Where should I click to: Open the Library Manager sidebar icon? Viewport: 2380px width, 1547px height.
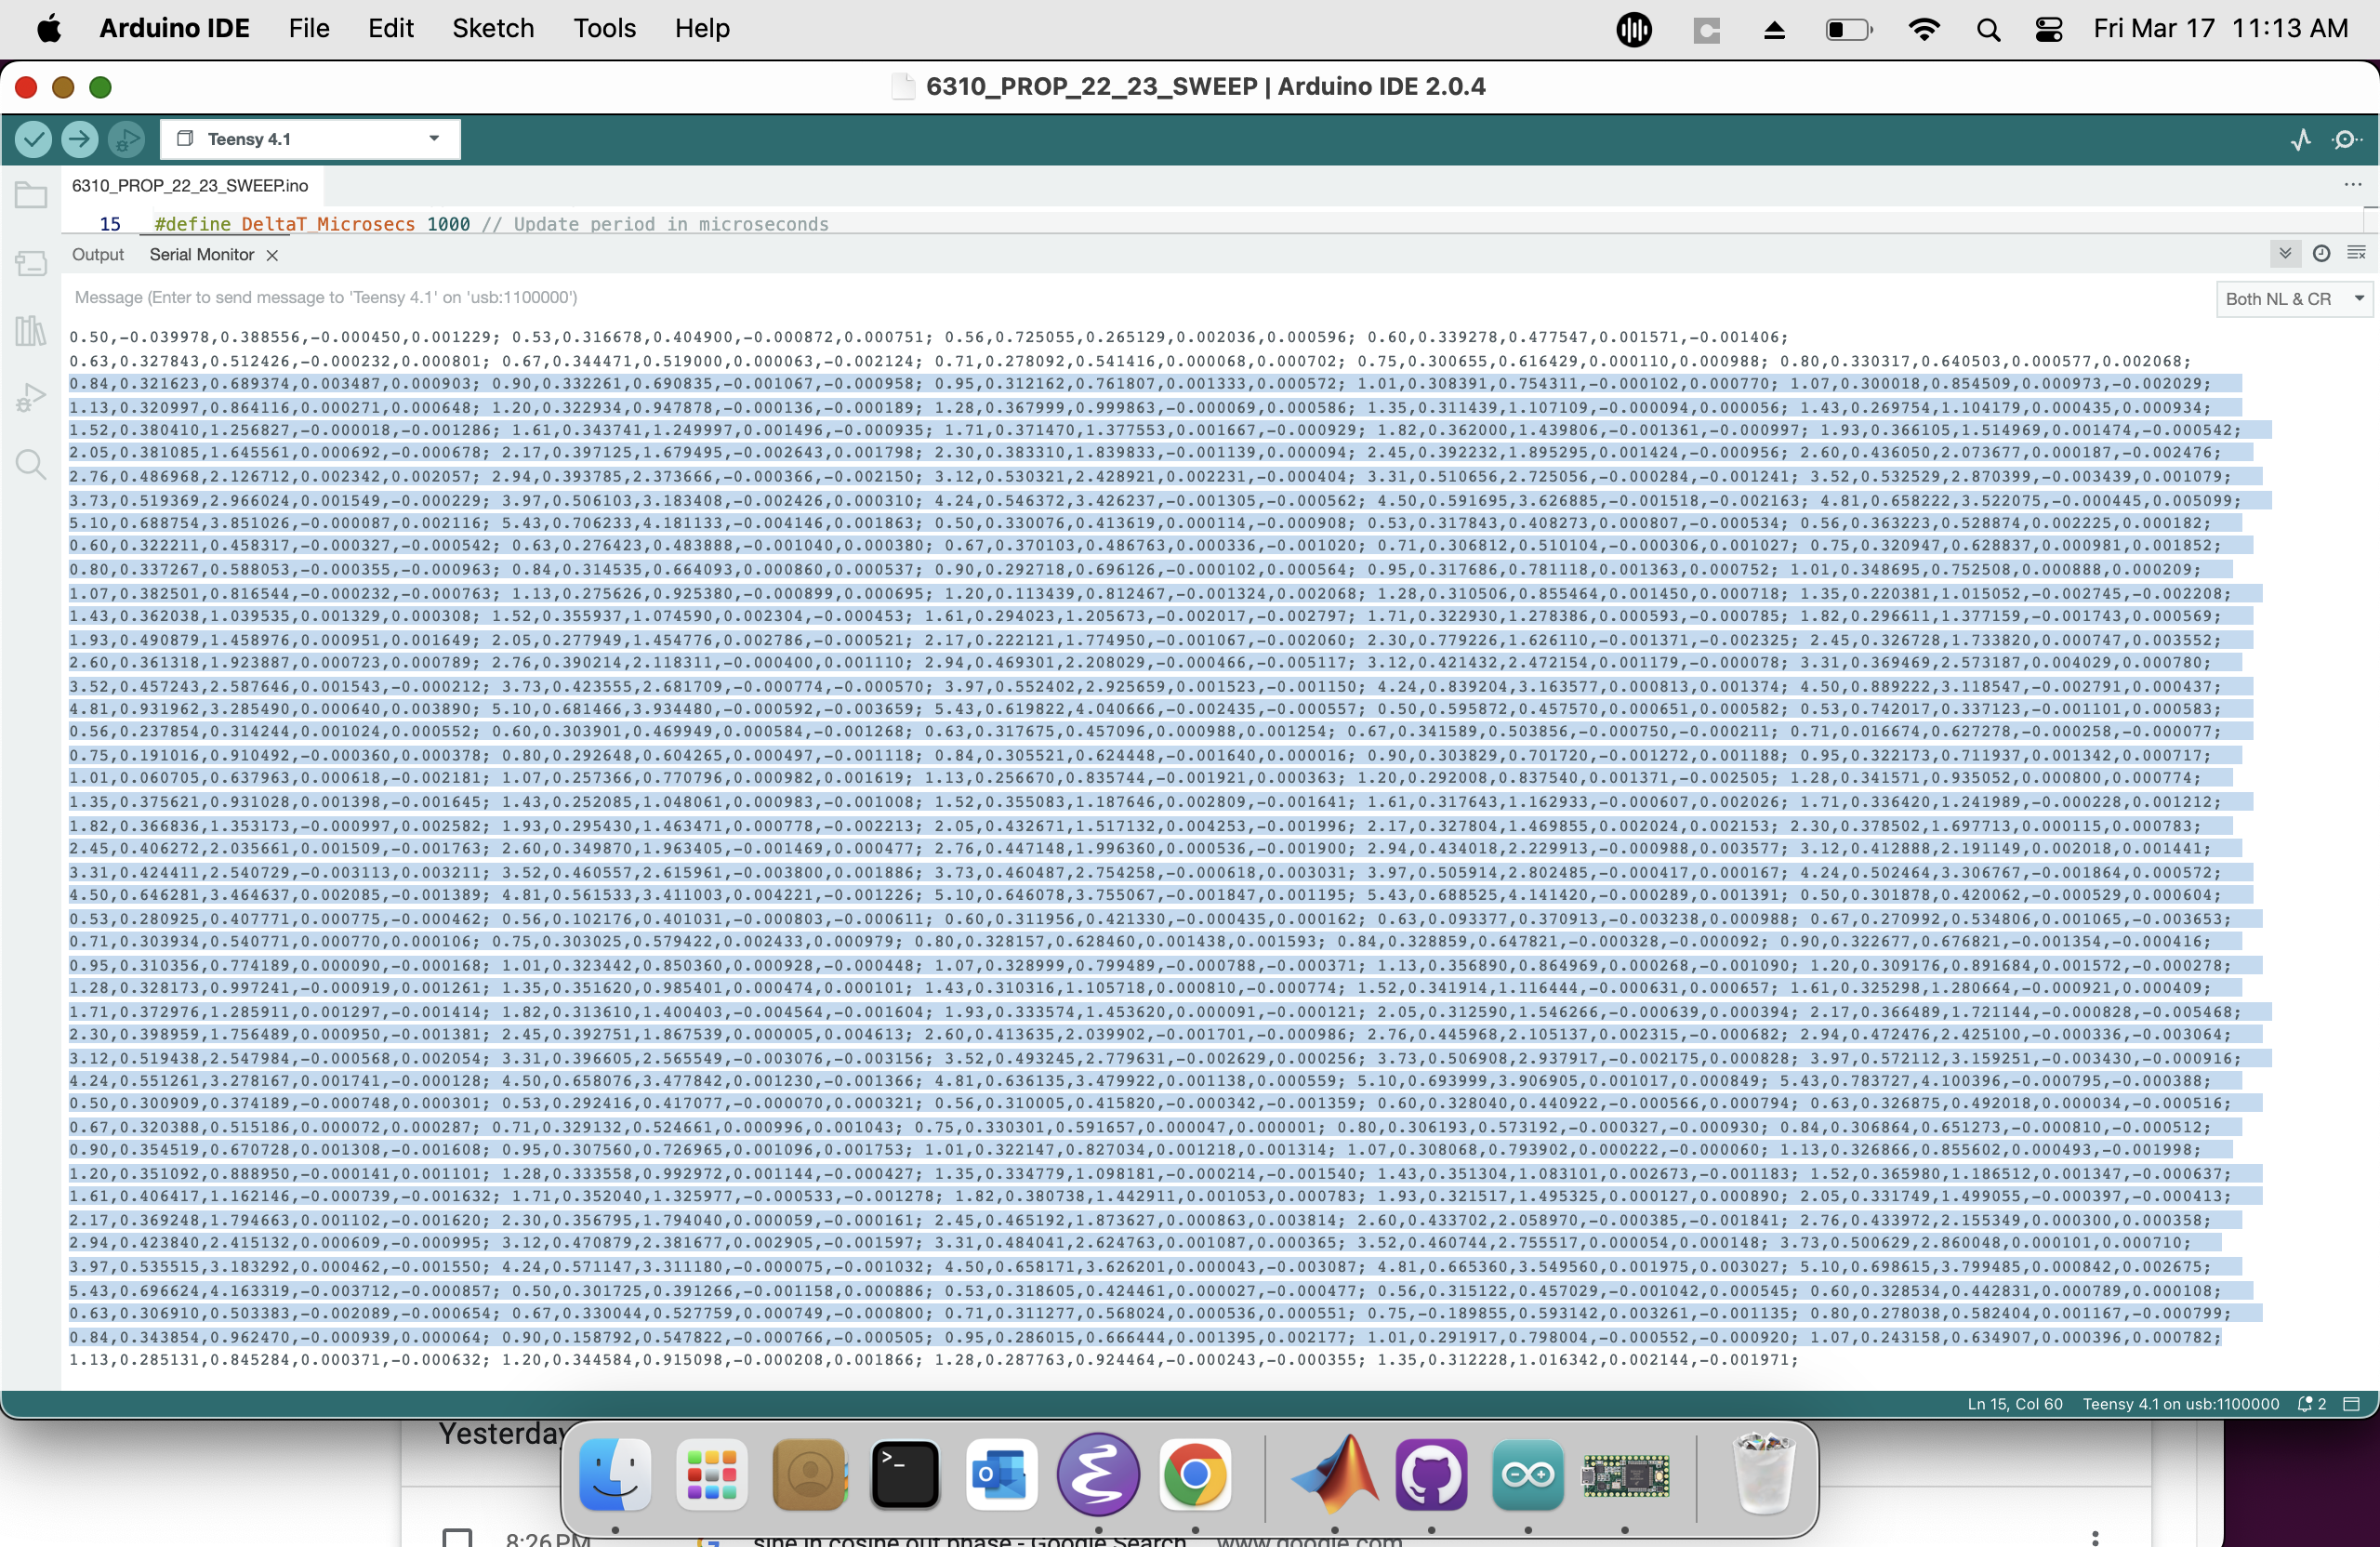(x=31, y=331)
